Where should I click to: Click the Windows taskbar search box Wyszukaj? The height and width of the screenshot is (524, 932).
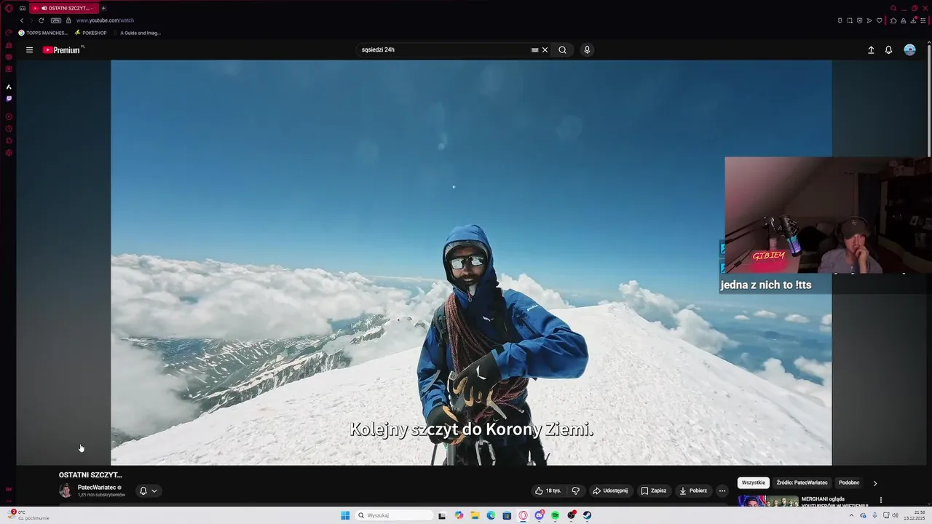click(x=394, y=515)
